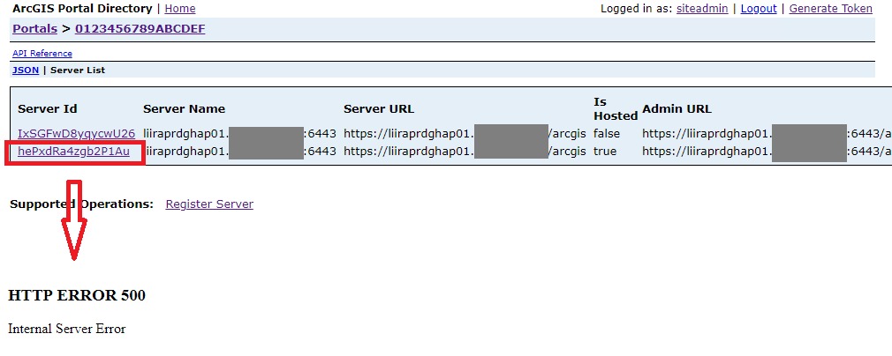The image size is (892, 356).
Task: Open the Home link in header
Action: click(x=180, y=9)
